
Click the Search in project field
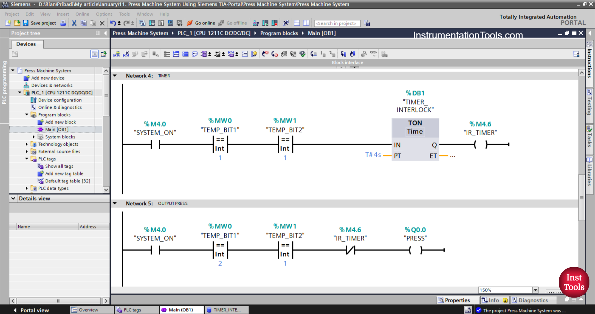[x=337, y=23]
